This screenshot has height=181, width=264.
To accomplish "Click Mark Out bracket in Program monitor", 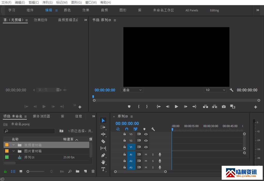I will 147,107.
